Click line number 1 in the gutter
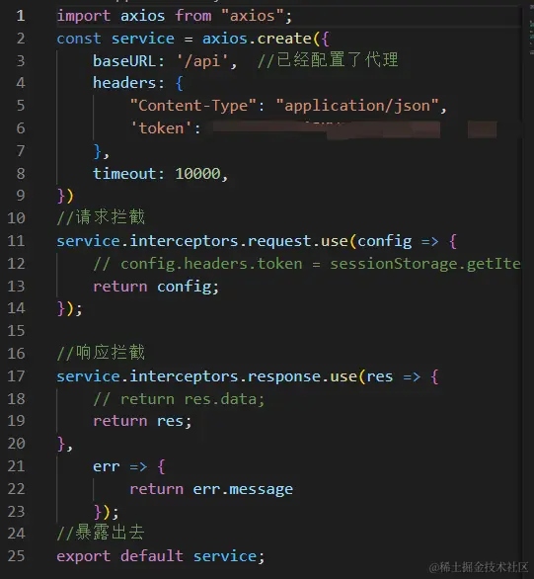534x579 pixels. 21,16
